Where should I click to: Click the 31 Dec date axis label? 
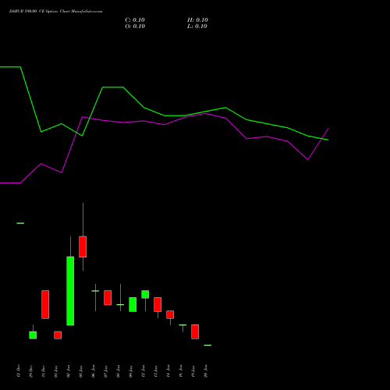[44, 371]
